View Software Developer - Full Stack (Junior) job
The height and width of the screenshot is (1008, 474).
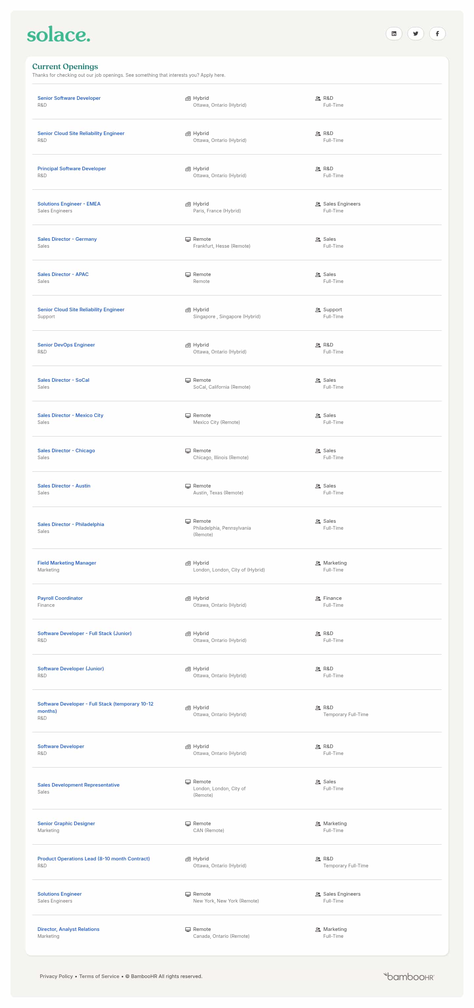(85, 633)
